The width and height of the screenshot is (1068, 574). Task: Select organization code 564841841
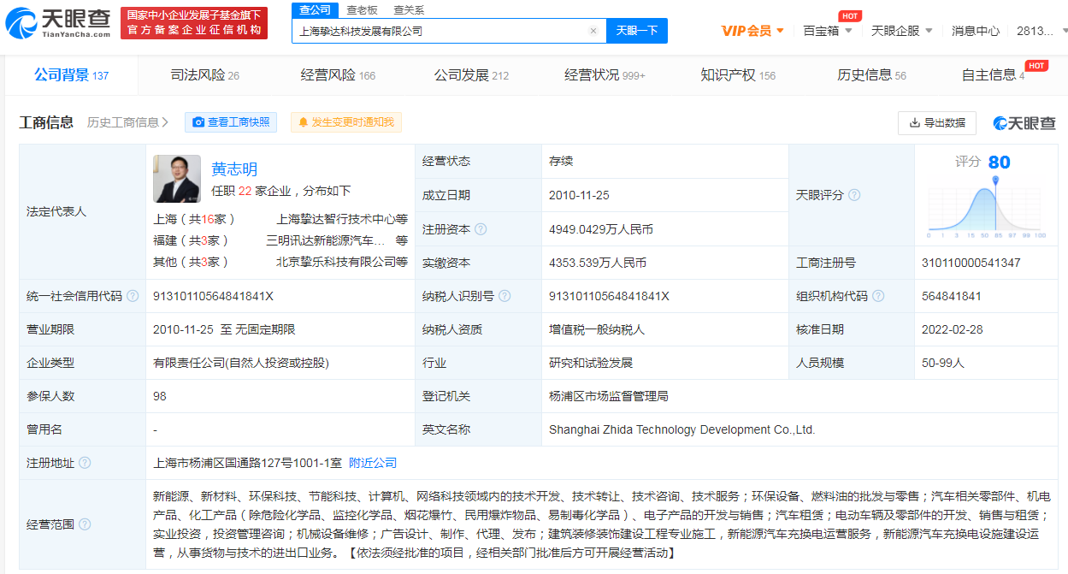tap(952, 296)
